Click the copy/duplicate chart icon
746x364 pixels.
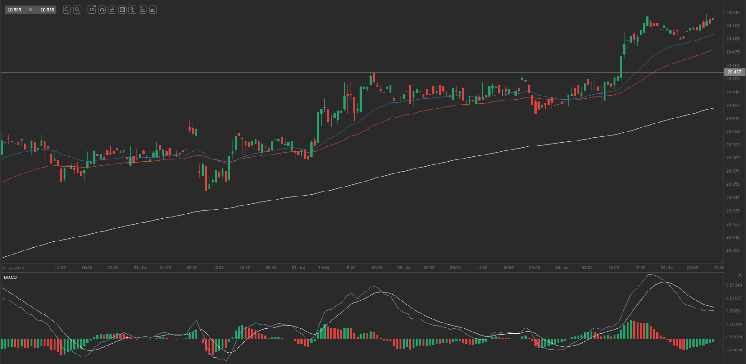click(x=132, y=9)
